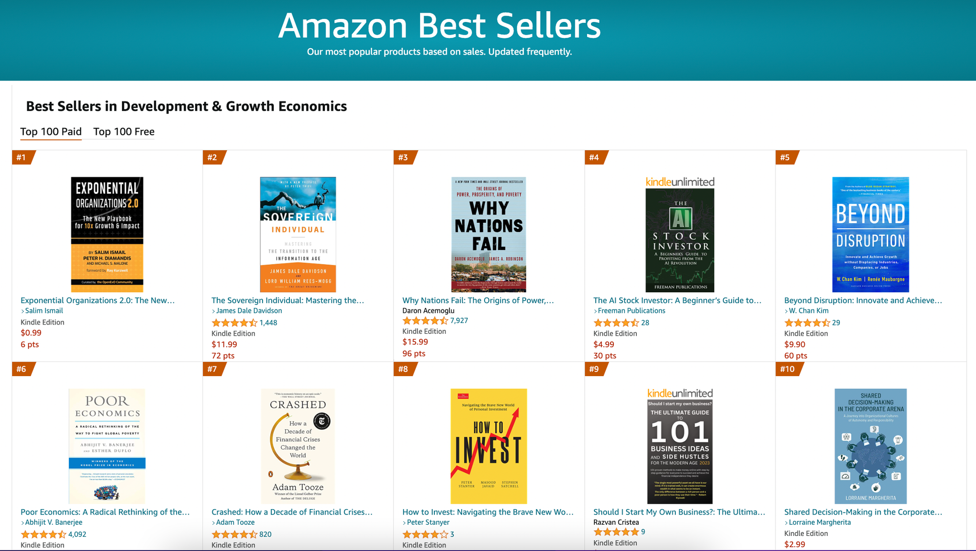Viewport: 976px width, 551px height.
Task: Select the Top 100 Paid tab
Action: pyautogui.click(x=51, y=132)
